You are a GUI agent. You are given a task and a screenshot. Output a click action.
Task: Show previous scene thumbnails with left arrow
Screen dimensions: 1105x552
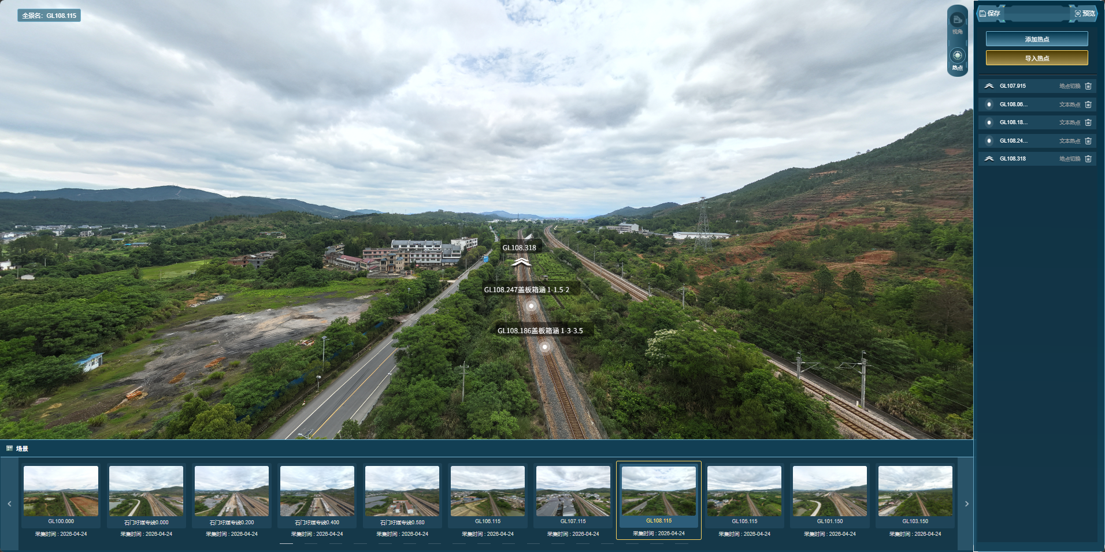pos(9,504)
